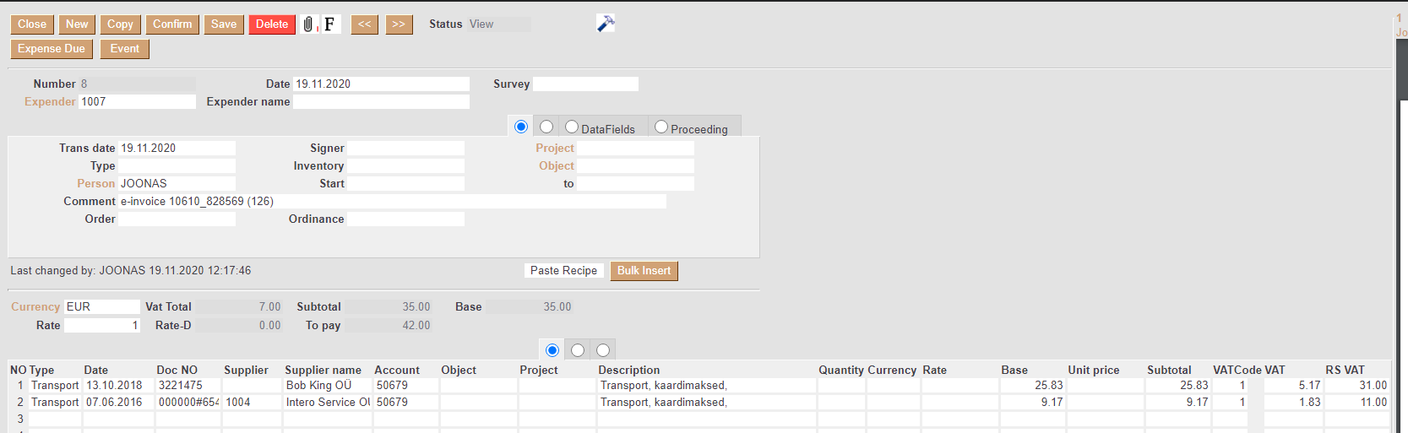The height and width of the screenshot is (433, 1408).
Task: Open the Person lookup link
Action: point(96,183)
